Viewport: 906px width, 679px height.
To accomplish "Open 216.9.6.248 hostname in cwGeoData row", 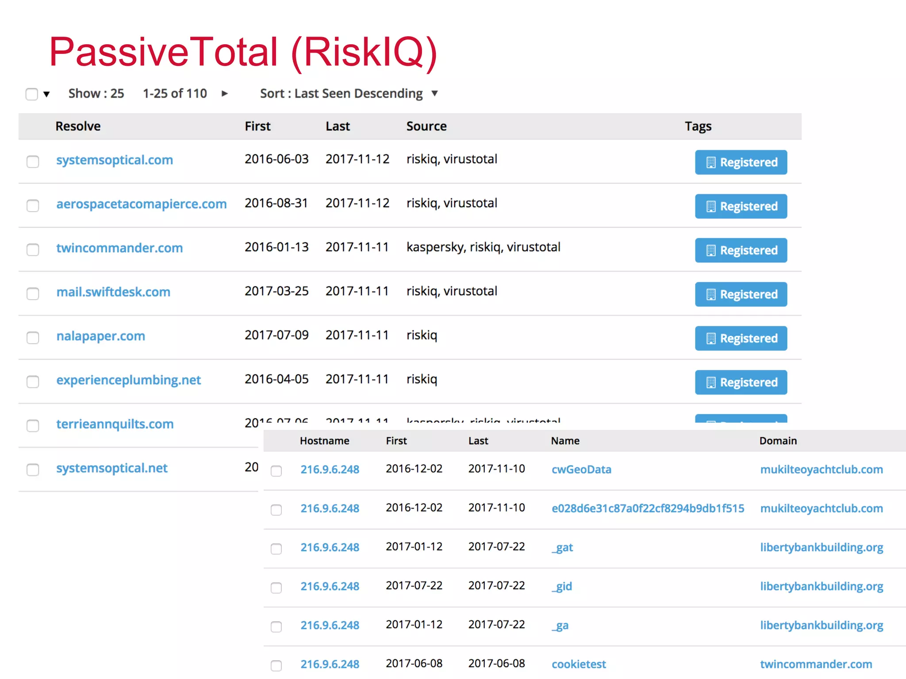I will (x=330, y=469).
